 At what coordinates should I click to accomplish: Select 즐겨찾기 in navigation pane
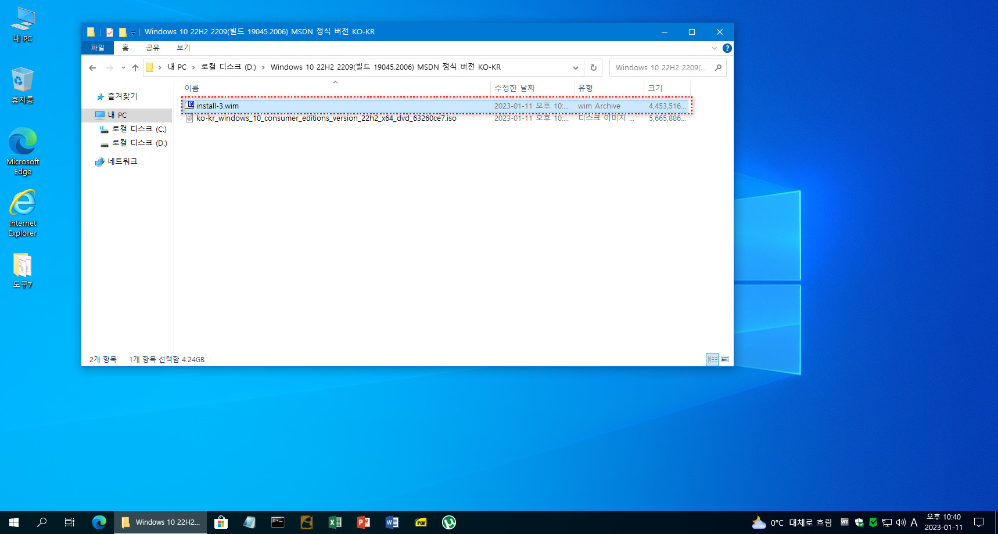[x=122, y=96]
